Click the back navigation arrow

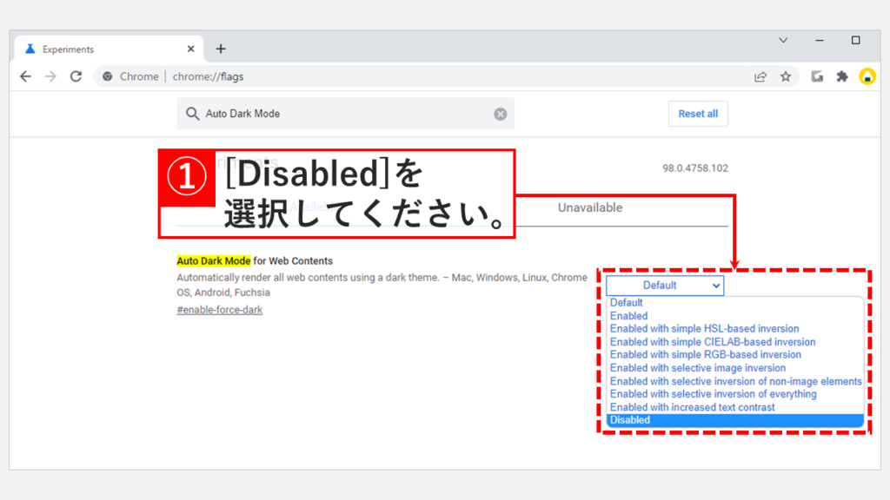point(25,76)
